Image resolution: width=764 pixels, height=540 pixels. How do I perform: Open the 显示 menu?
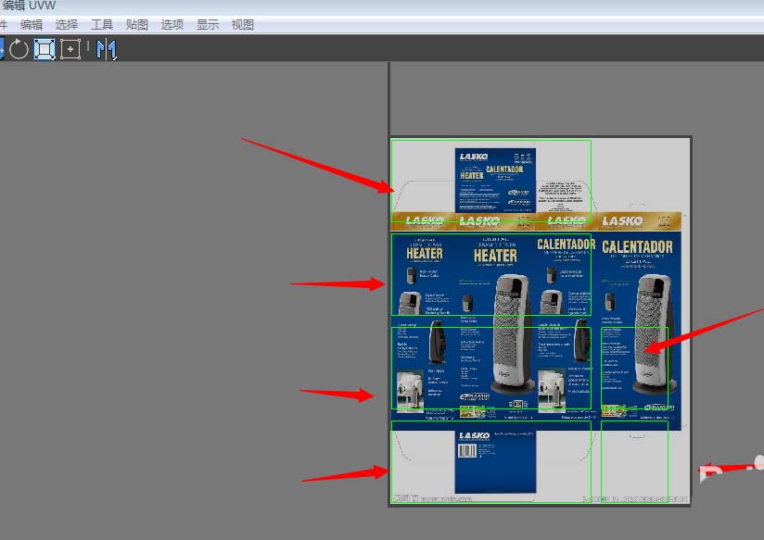coord(207,24)
